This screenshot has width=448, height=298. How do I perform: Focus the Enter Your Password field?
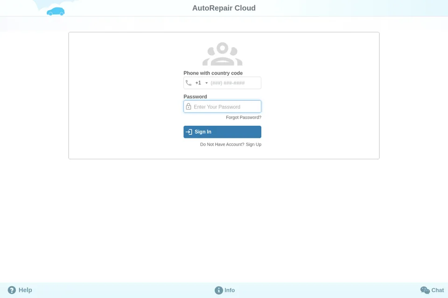click(x=222, y=107)
